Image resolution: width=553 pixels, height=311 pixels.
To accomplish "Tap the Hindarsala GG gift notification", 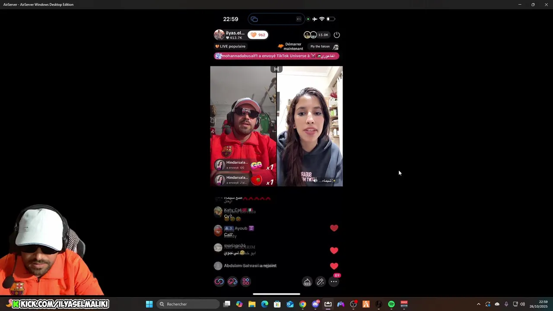I will coord(244,165).
